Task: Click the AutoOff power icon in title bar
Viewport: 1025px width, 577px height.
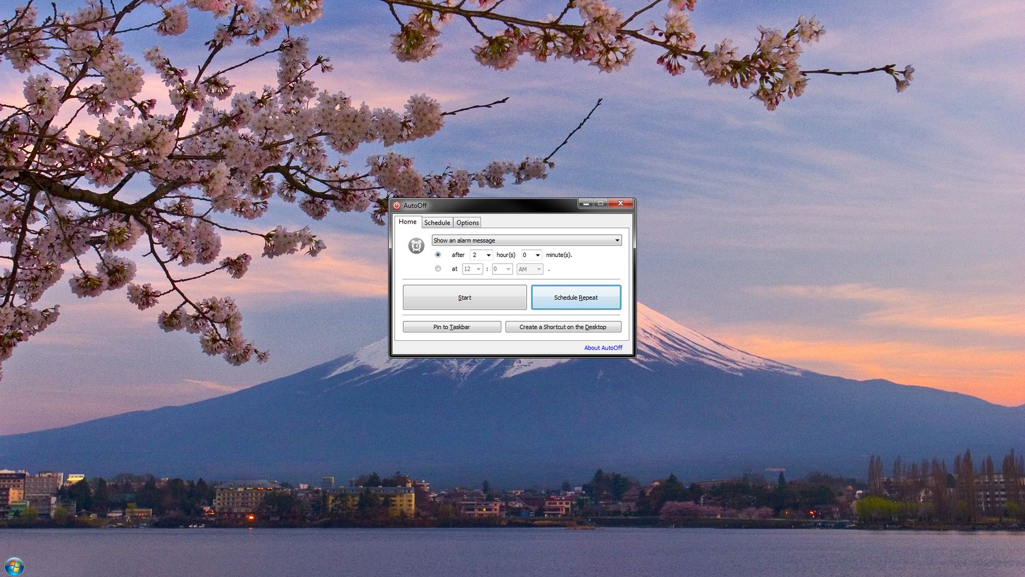Action: 396,205
